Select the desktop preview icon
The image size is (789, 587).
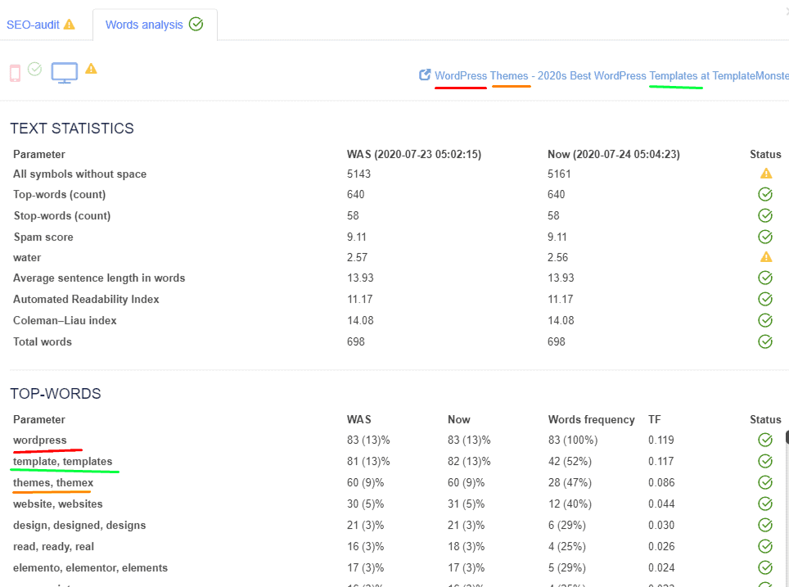(x=65, y=72)
